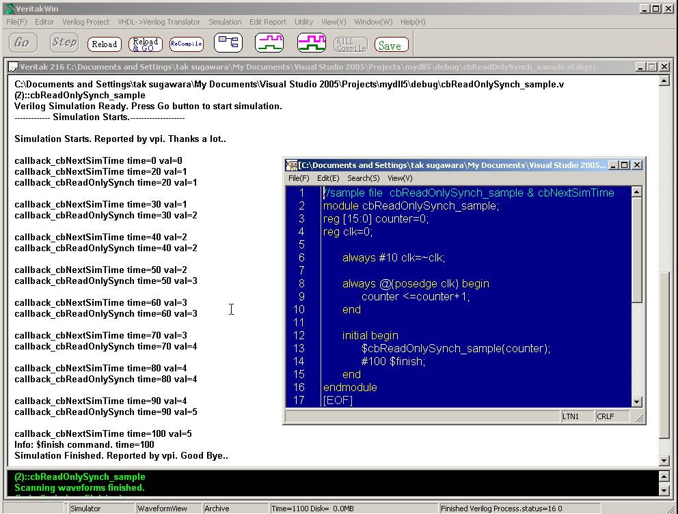678x514 pixels.
Task: Click the Go simulation button
Action: [x=23, y=43]
